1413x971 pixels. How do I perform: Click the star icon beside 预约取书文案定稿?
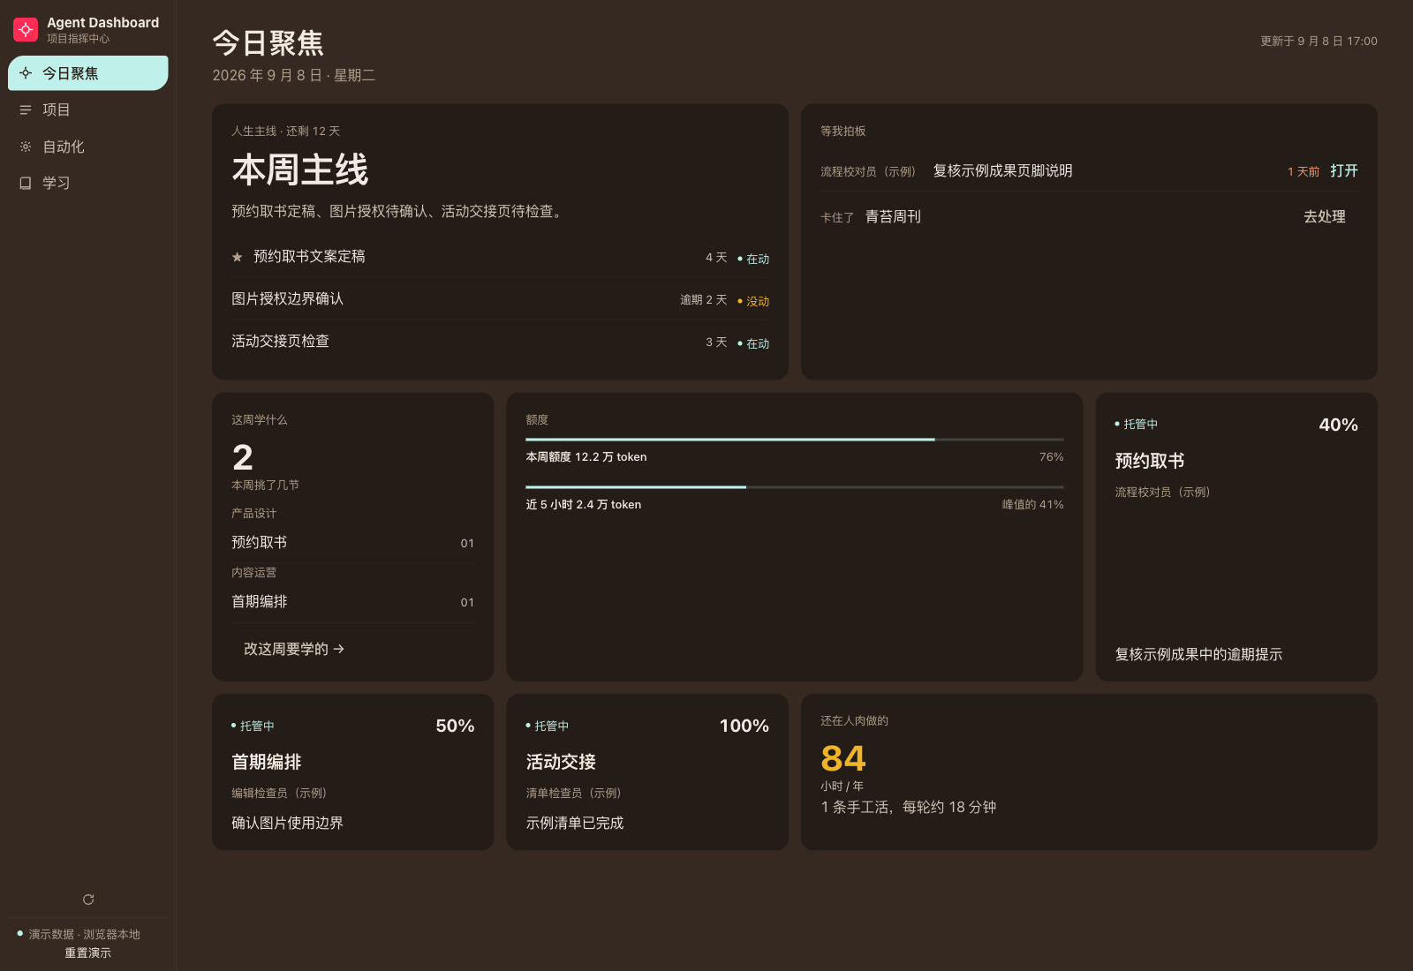(x=237, y=257)
